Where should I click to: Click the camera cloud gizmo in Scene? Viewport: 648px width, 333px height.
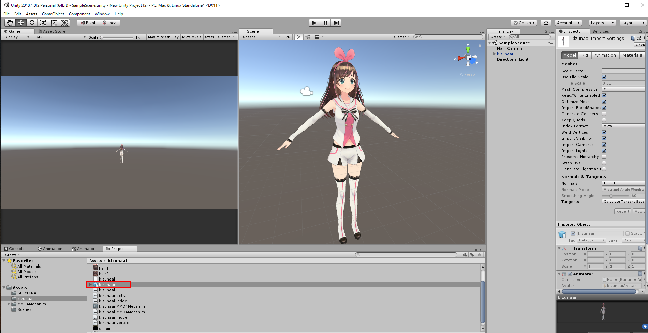coord(306,91)
